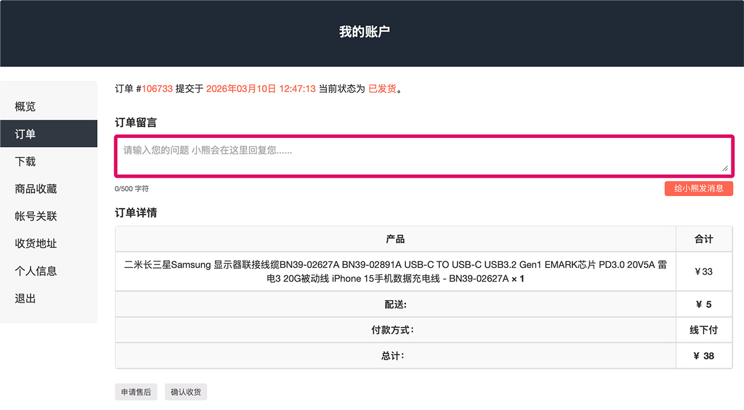Click the 线下付 payment method cell
The width and height of the screenshot is (744, 410).
tap(704, 330)
